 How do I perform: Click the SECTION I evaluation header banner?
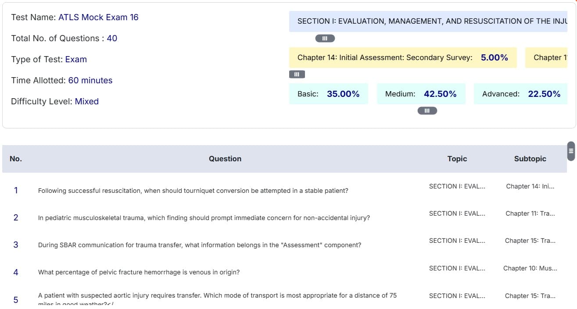click(x=433, y=21)
